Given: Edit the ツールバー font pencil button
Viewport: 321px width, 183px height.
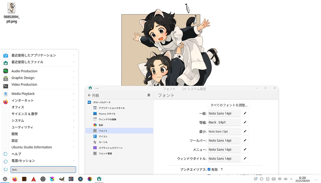Looking at the screenshot, I should 245,141.
